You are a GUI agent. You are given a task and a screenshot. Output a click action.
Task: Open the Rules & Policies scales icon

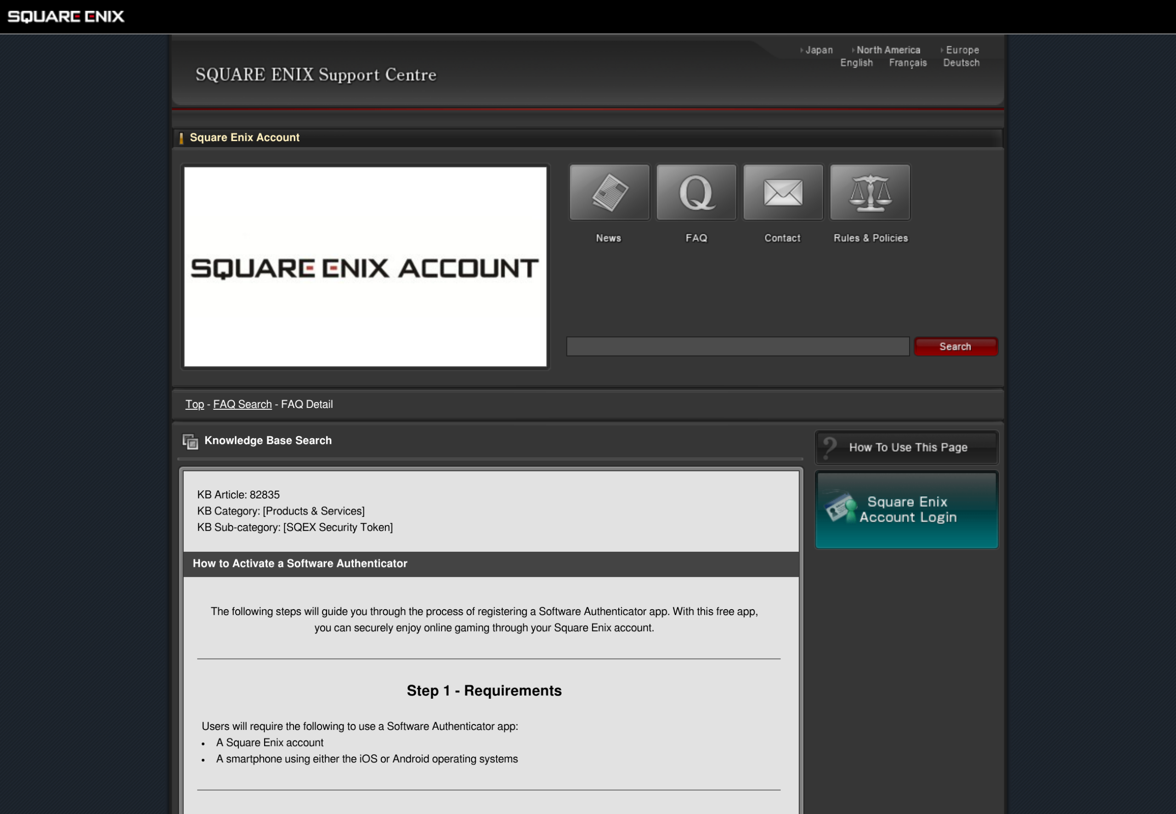[x=870, y=192]
